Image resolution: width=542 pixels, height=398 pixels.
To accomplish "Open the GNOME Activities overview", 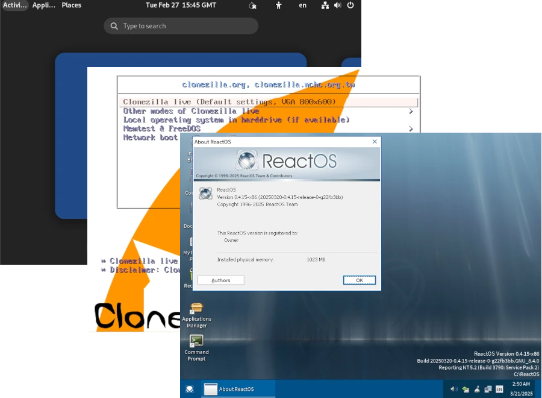I will (14, 5).
